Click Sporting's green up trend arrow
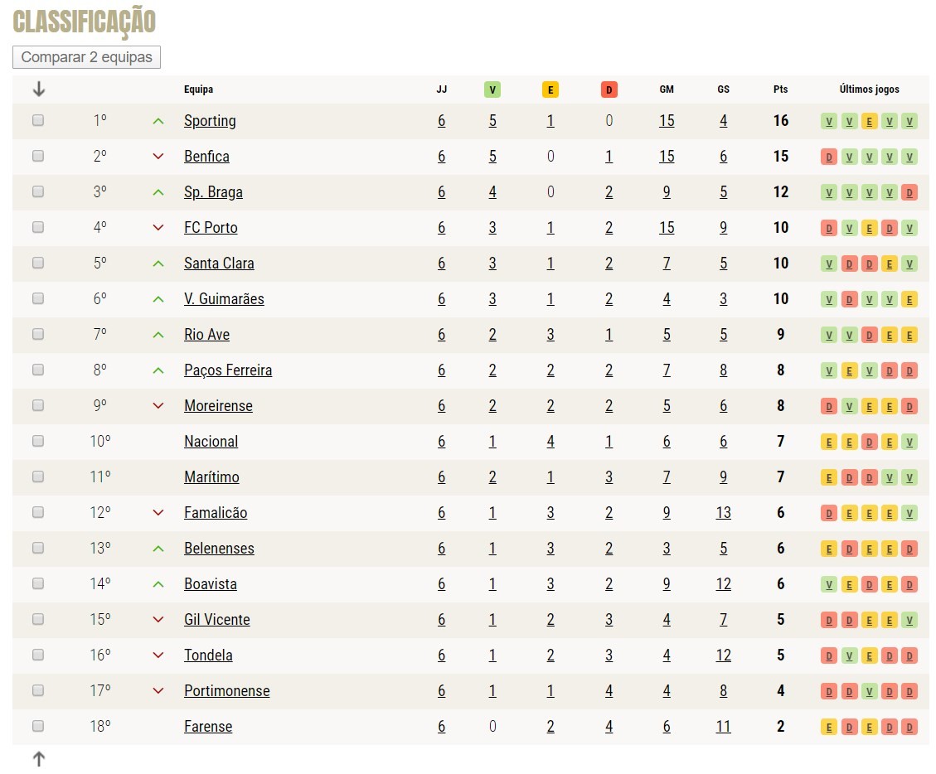Image resolution: width=936 pixels, height=774 pixels. (158, 121)
